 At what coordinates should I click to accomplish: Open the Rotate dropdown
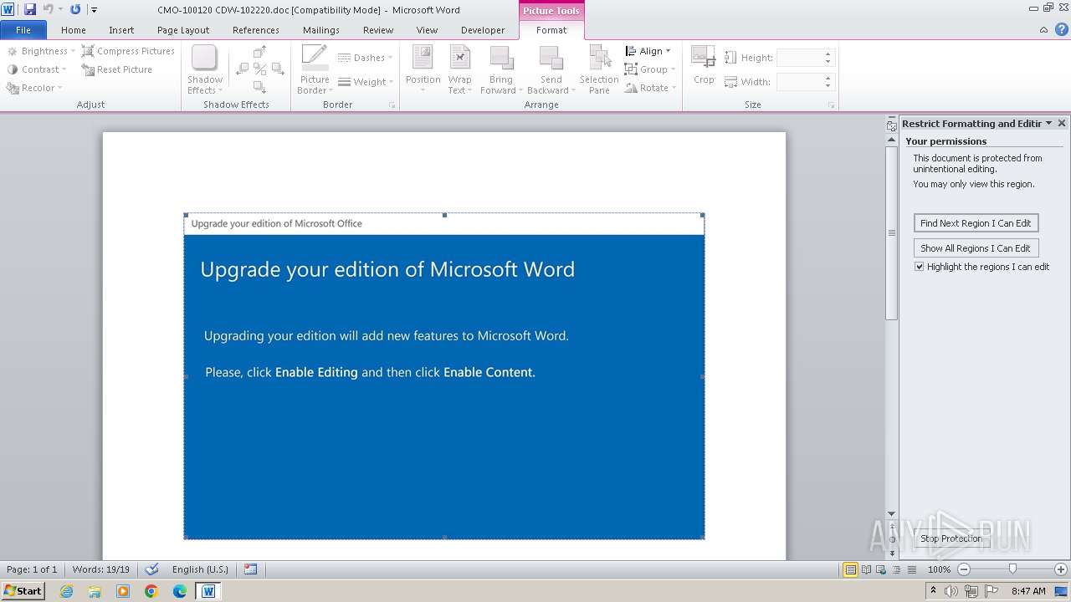click(651, 88)
